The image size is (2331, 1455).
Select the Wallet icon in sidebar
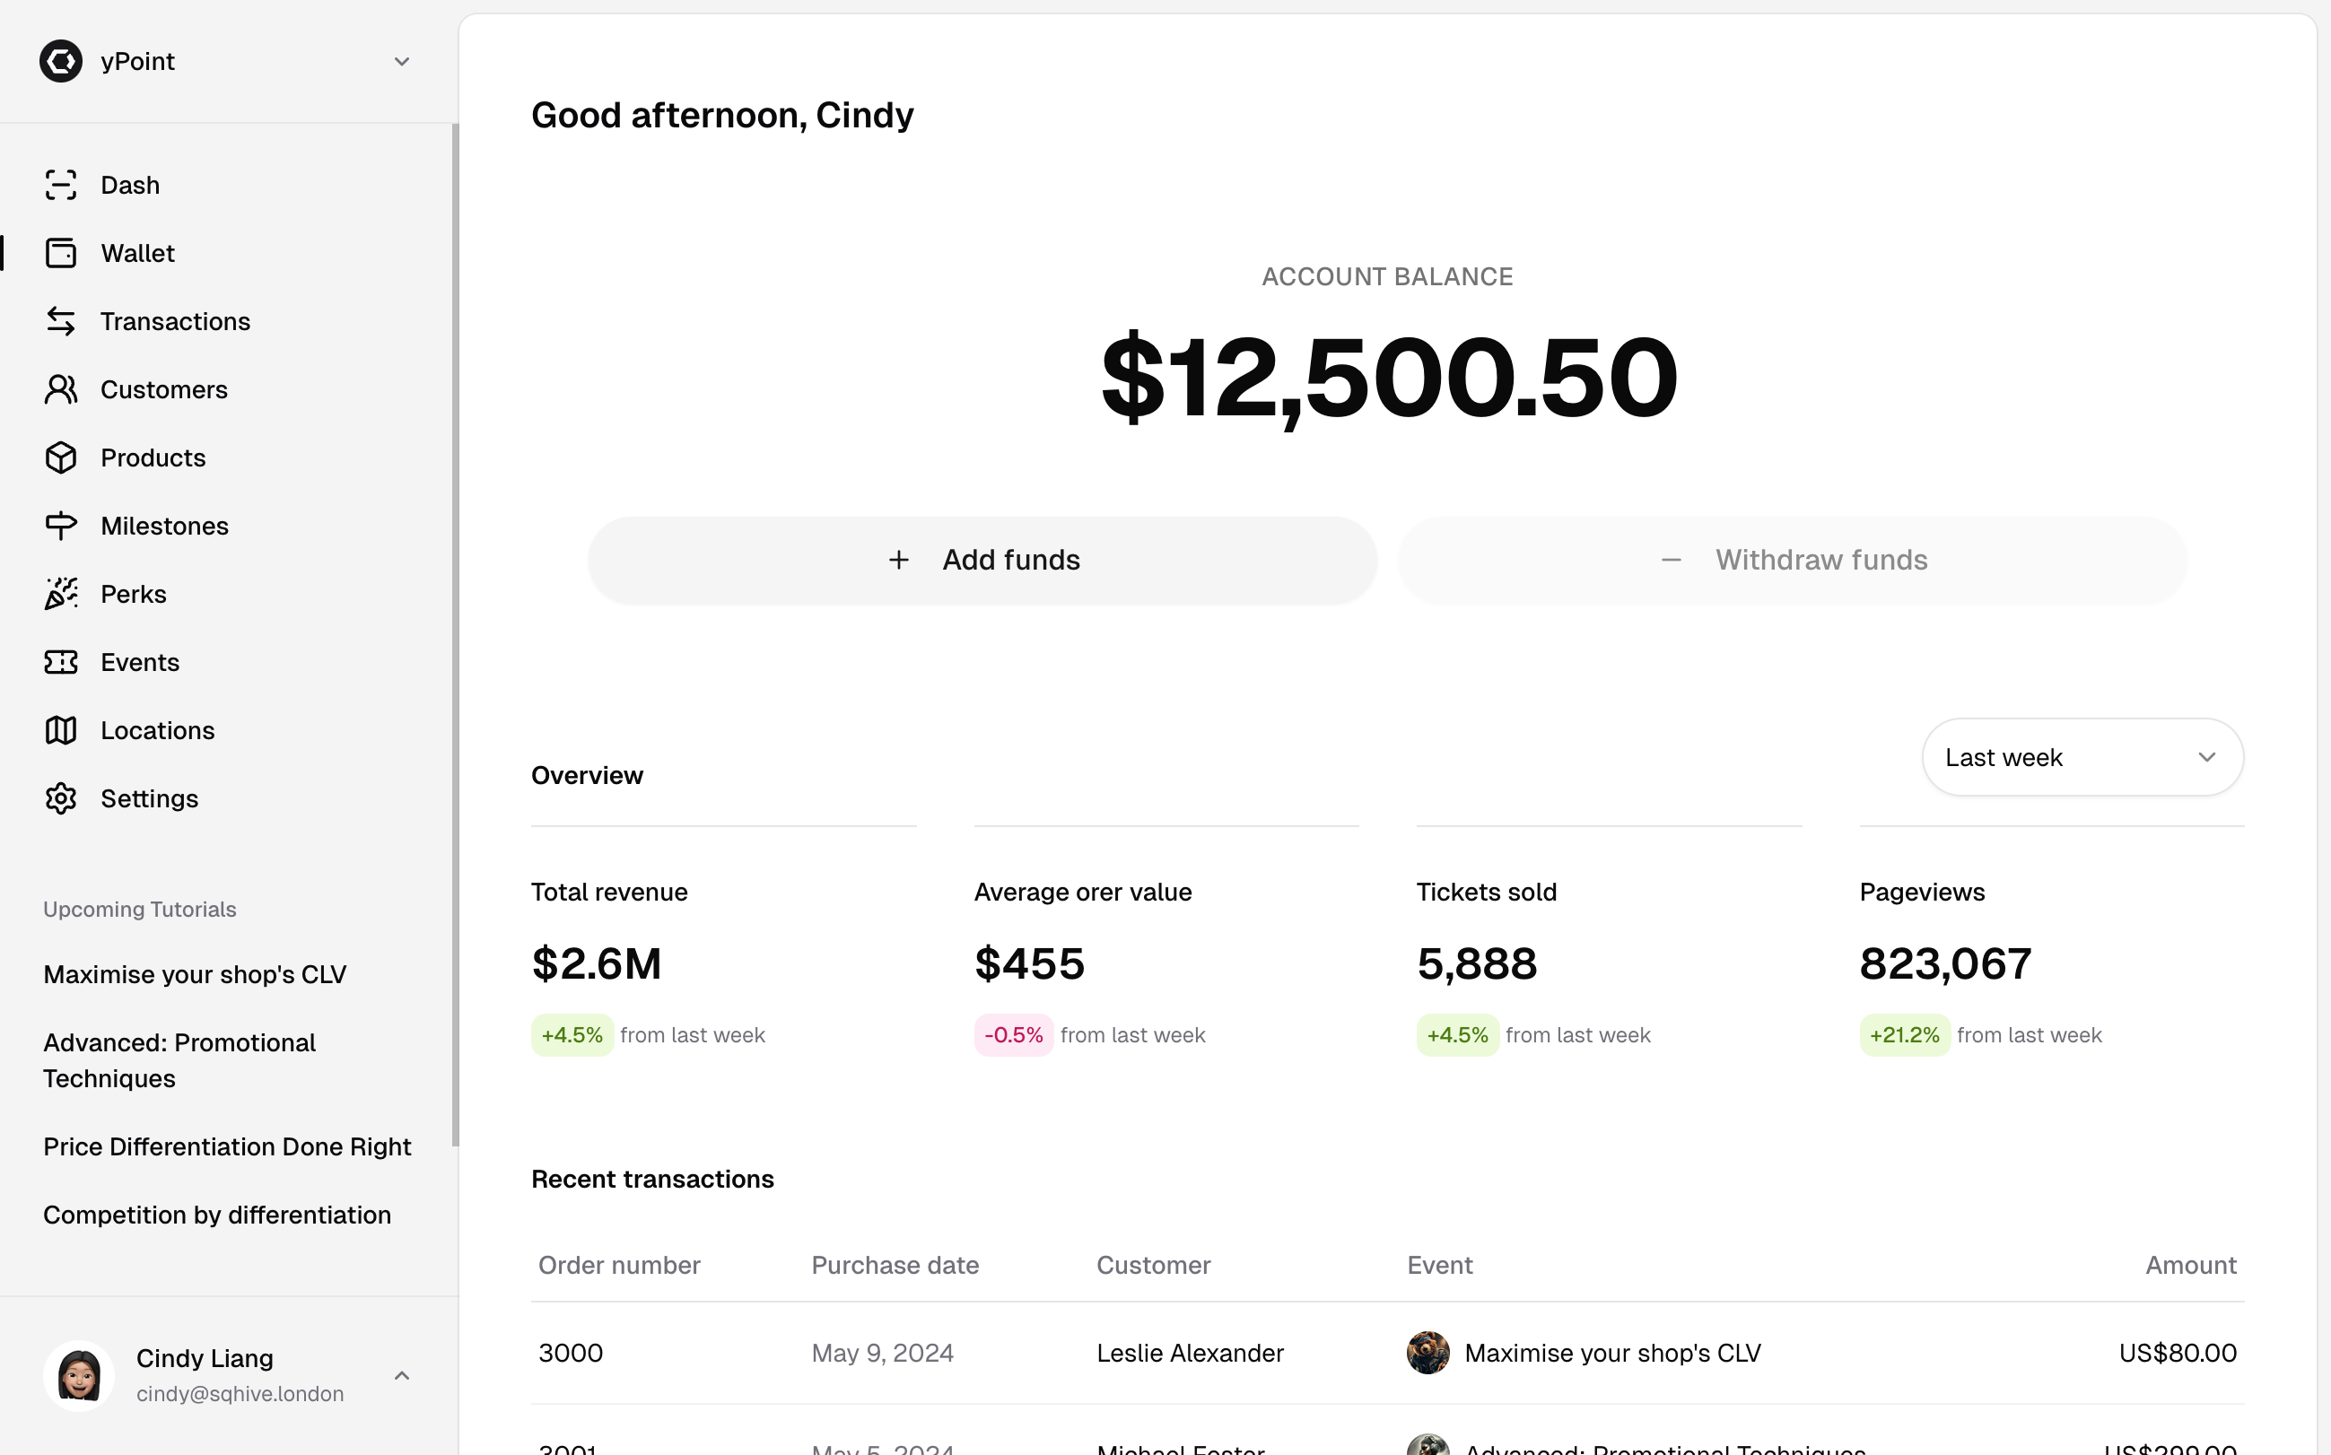pyautogui.click(x=61, y=253)
